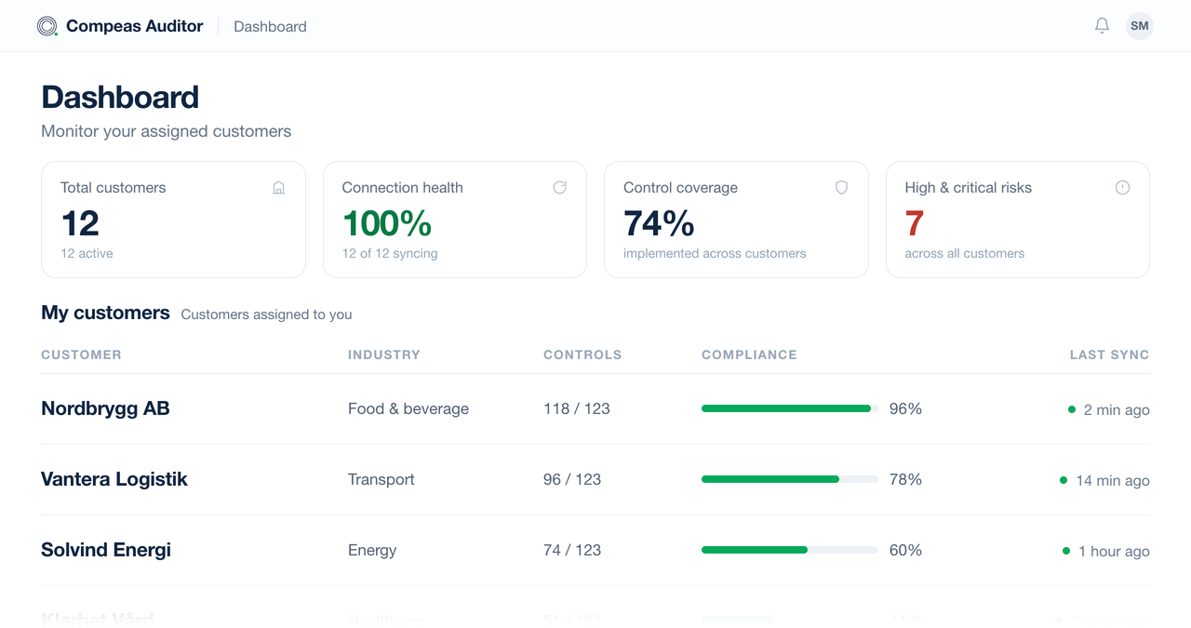Open the Connection health card

click(455, 220)
